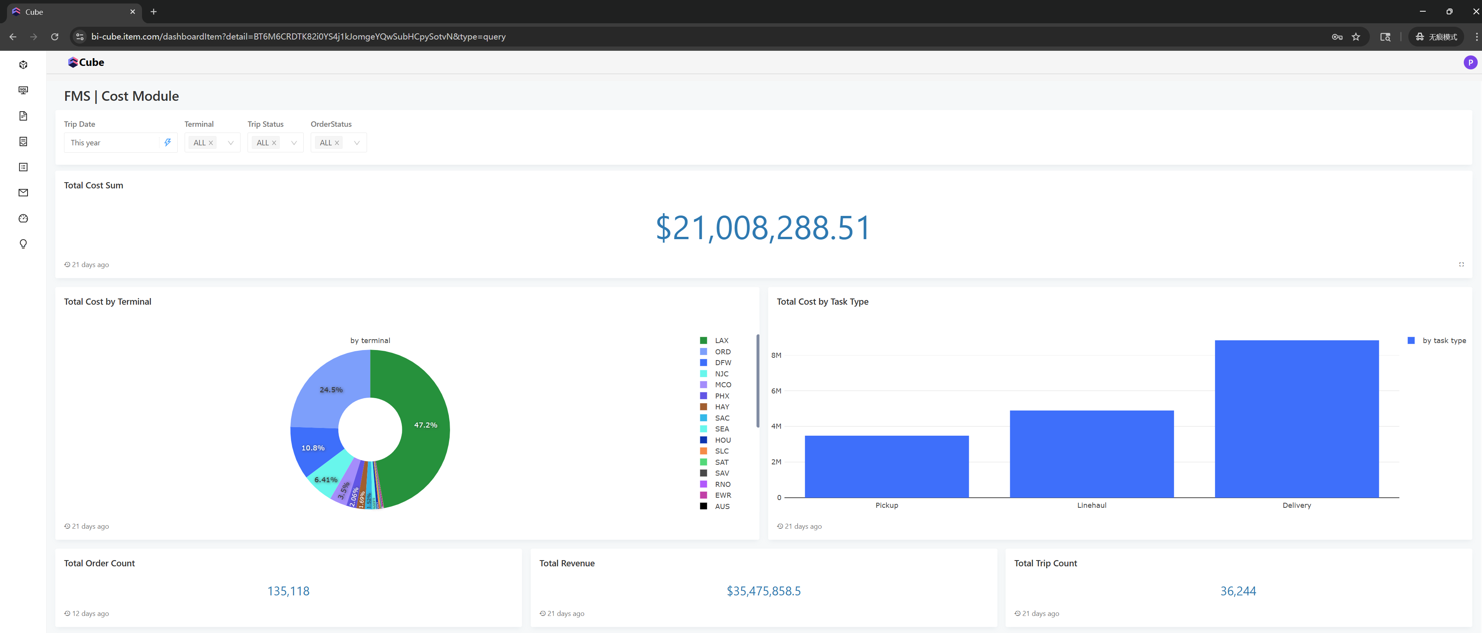Click the lightbulb sidebar icon

tap(23, 244)
